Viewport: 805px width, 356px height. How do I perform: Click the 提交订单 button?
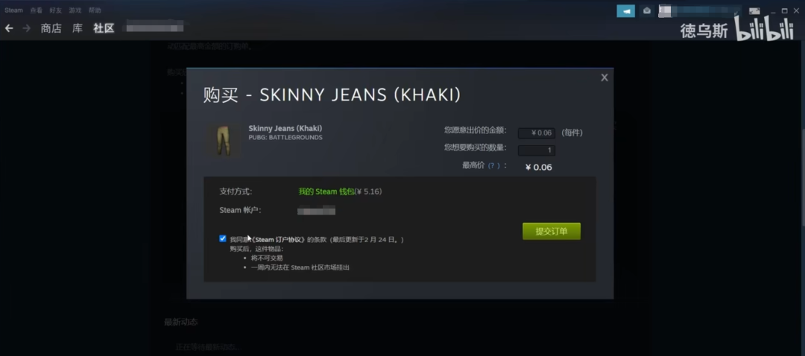click(552, 232)
